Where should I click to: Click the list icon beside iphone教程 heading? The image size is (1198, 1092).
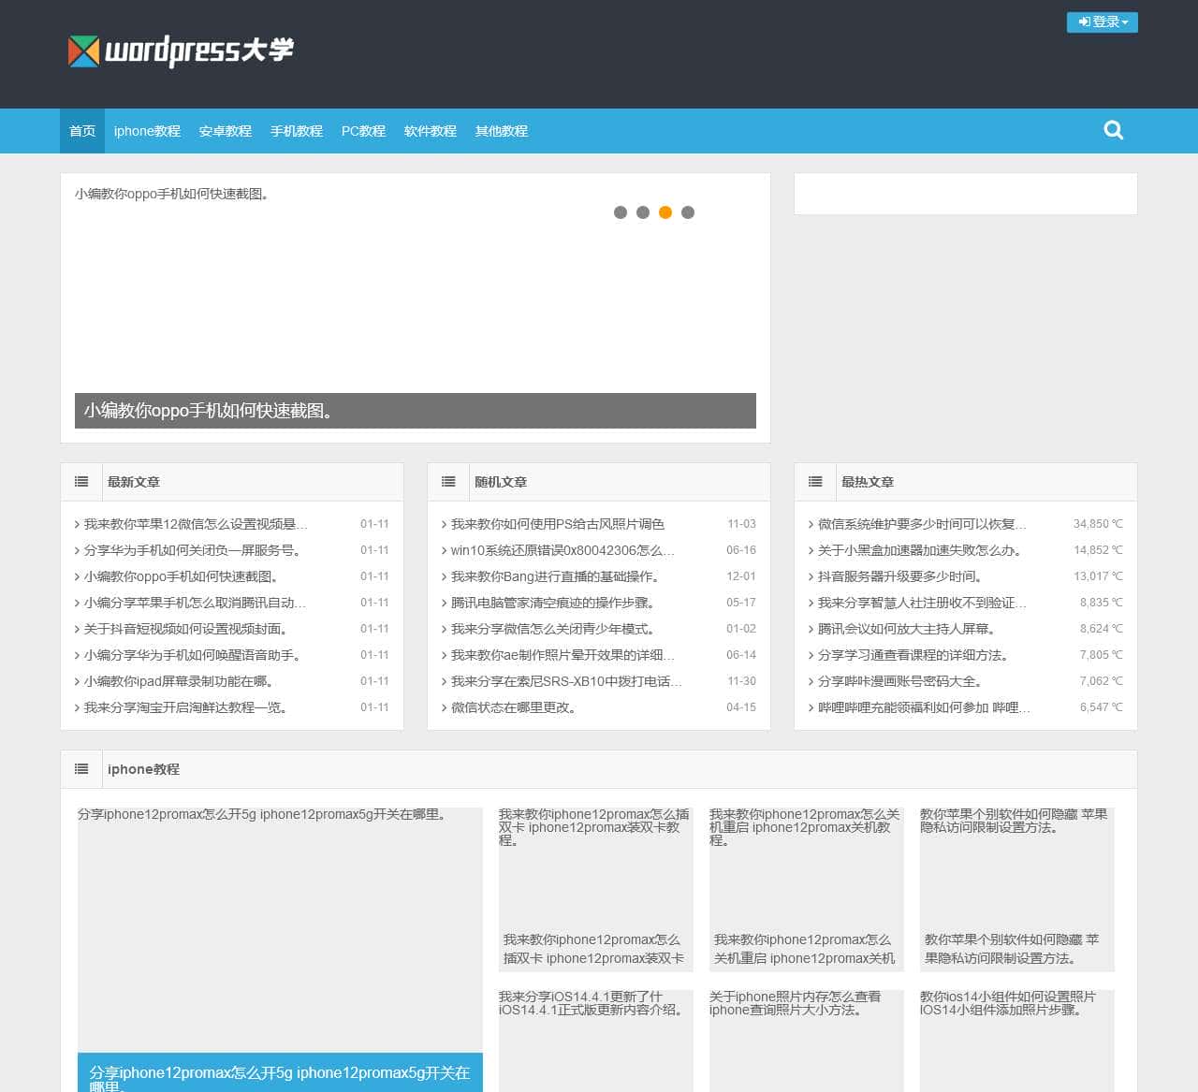(x=81, y=768)
